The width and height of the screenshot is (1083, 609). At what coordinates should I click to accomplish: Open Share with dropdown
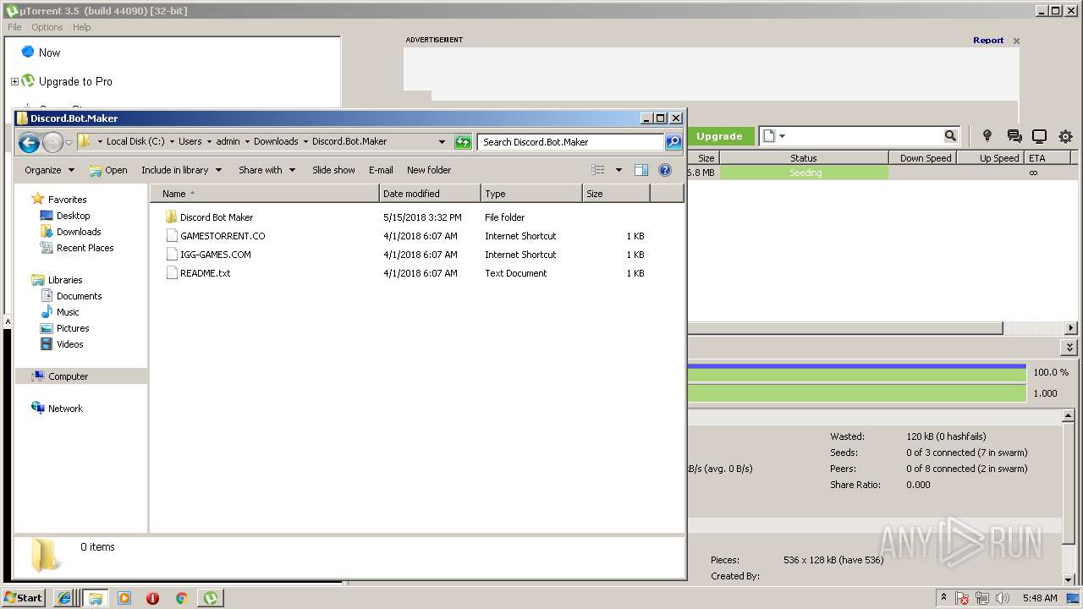(267, 170)
